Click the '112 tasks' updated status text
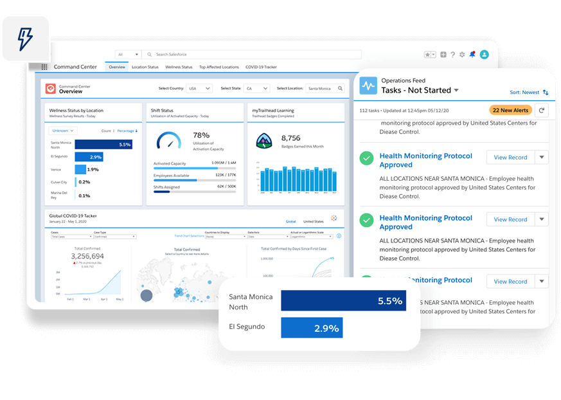The image size is (561, 400). click(404, 111)
